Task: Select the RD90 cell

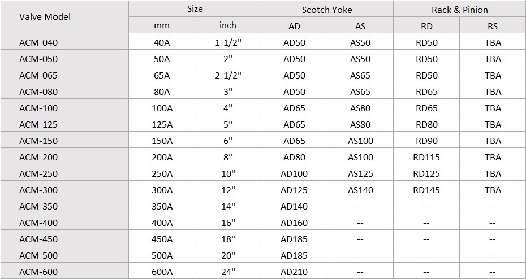Action: click(x=426, y=141)
